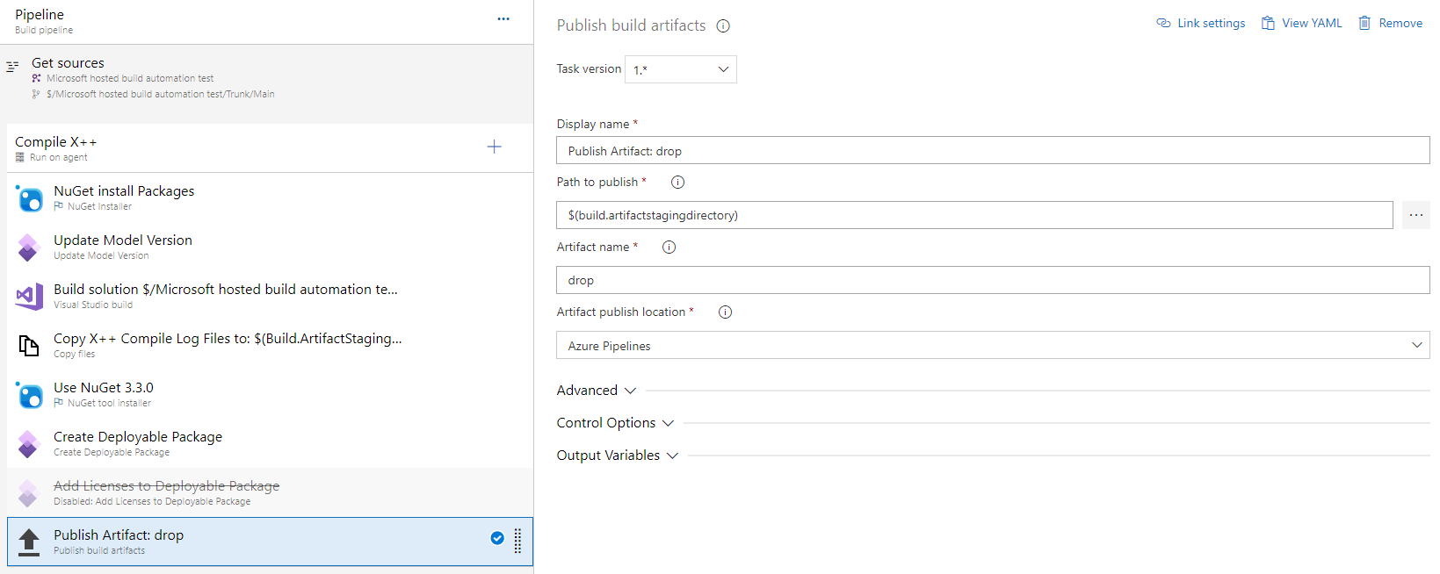Click the Microsoft hosted build automation test repository text
The width and height of the screenshot is (1440, 574).
(130, 78)
